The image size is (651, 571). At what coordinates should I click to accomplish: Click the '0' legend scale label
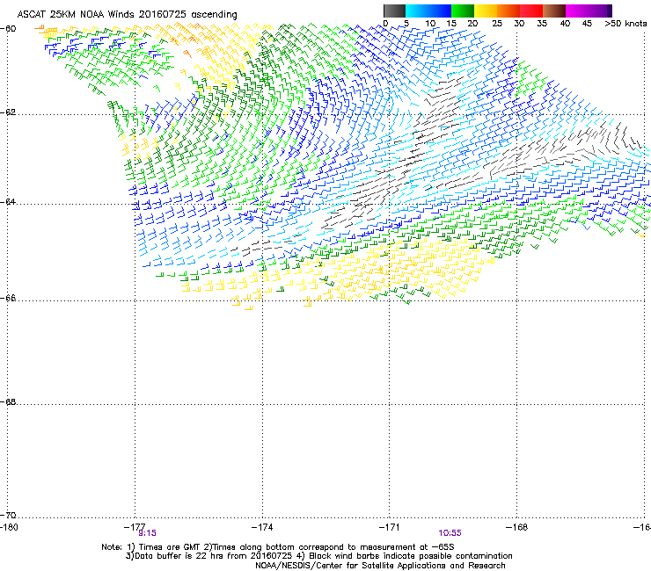point(385,23)
